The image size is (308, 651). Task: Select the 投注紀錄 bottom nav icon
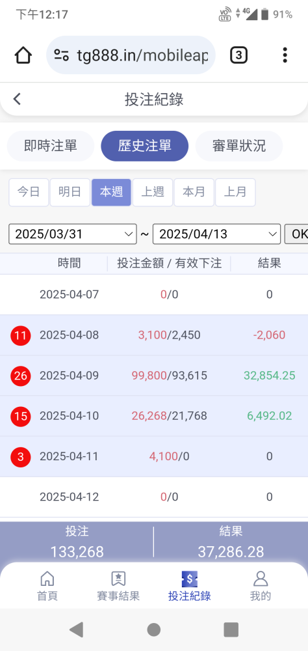pos(190,578)
